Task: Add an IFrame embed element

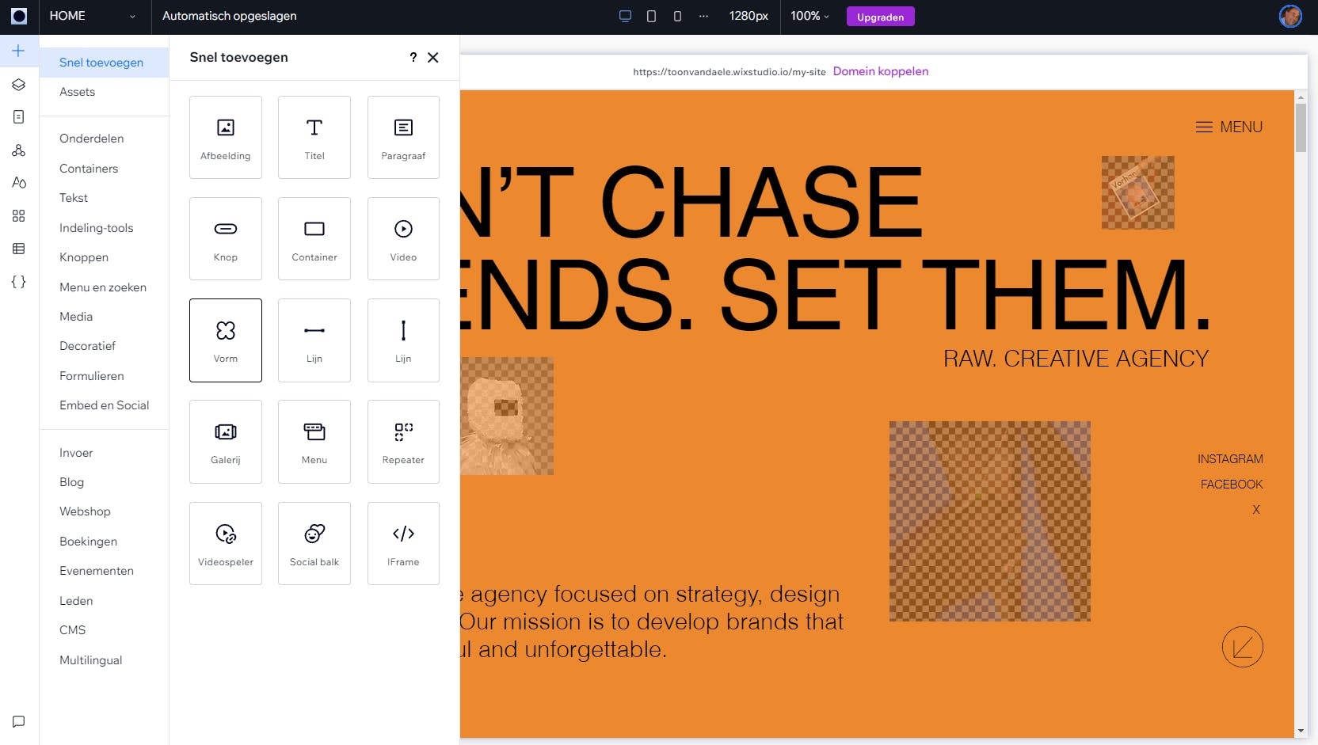Action: coord(403,542)
